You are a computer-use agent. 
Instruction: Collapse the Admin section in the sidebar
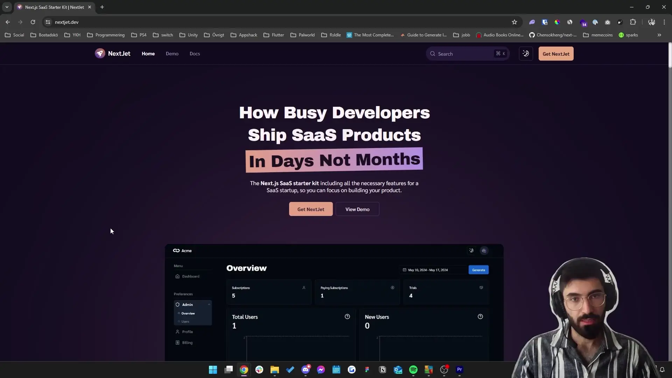coord(209,304)
